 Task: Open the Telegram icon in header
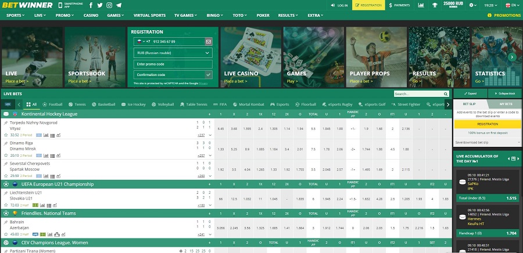pyautogui.click(x=119, y=5)
